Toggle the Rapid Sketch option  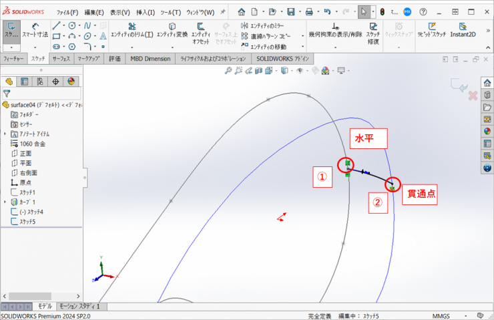click(429, 31)
